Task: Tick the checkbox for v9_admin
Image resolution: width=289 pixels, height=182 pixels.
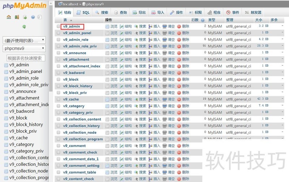Action: [x=59, y=26]
